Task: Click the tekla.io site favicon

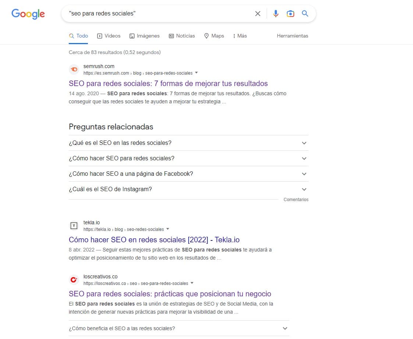Action: point(74,225)
